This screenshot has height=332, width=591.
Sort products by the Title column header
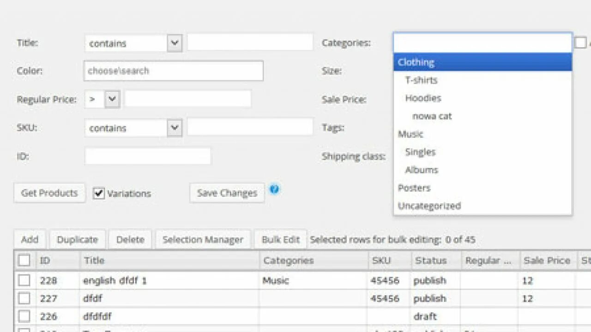point(95,260)
